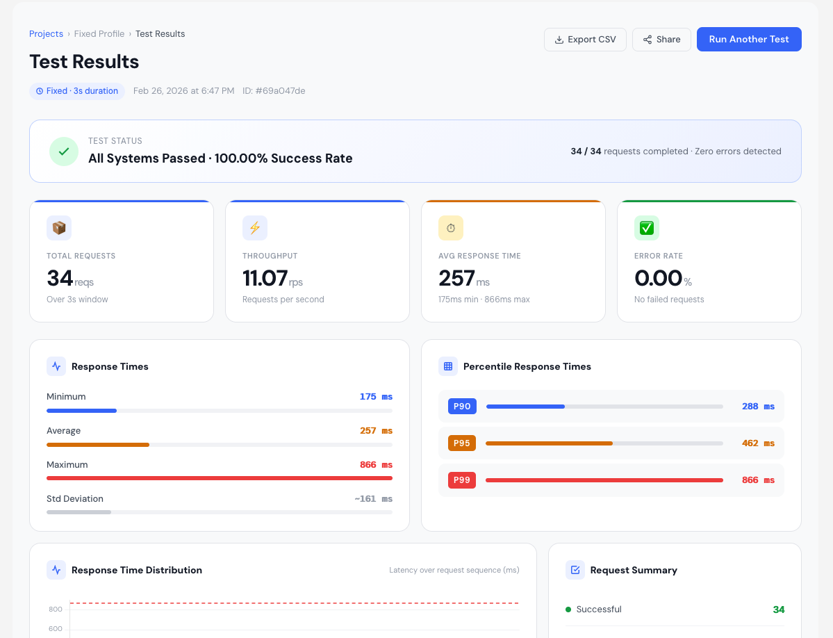
Task: Go to the Fixed Profile breadcrumb
Action: [99, 34]
